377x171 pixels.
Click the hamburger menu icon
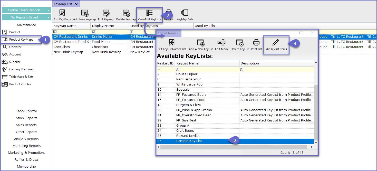tap(5, 4)
